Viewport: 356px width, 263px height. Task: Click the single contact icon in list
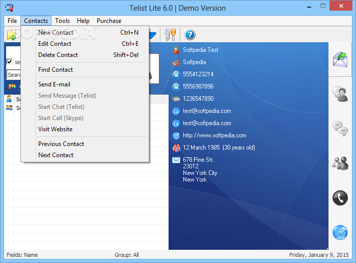click(x=9, y=99)
